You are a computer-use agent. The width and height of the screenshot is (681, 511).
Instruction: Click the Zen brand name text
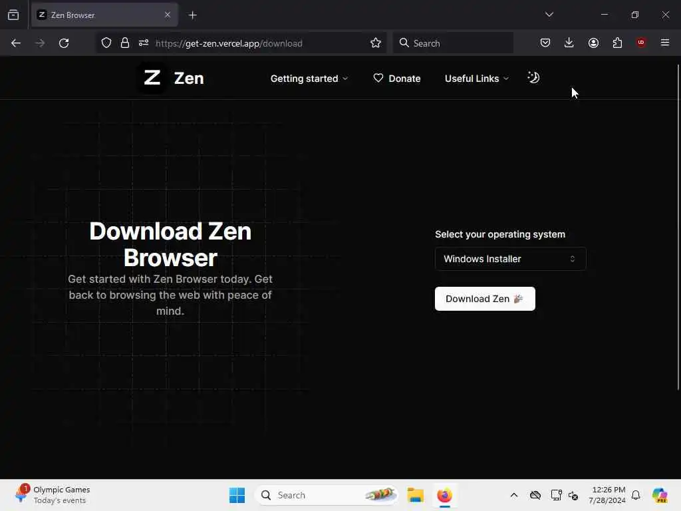(189, 79)
